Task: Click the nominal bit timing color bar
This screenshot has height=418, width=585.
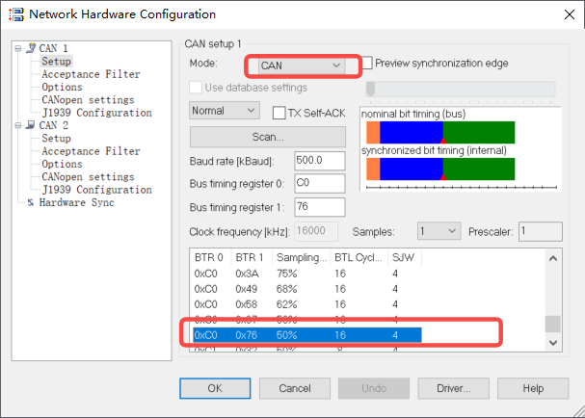Action: [440, 132]
